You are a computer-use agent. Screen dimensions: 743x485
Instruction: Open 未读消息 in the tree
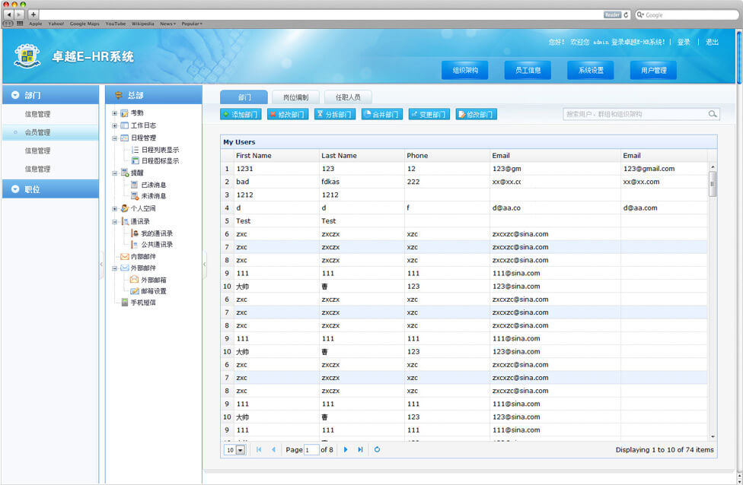153,196
